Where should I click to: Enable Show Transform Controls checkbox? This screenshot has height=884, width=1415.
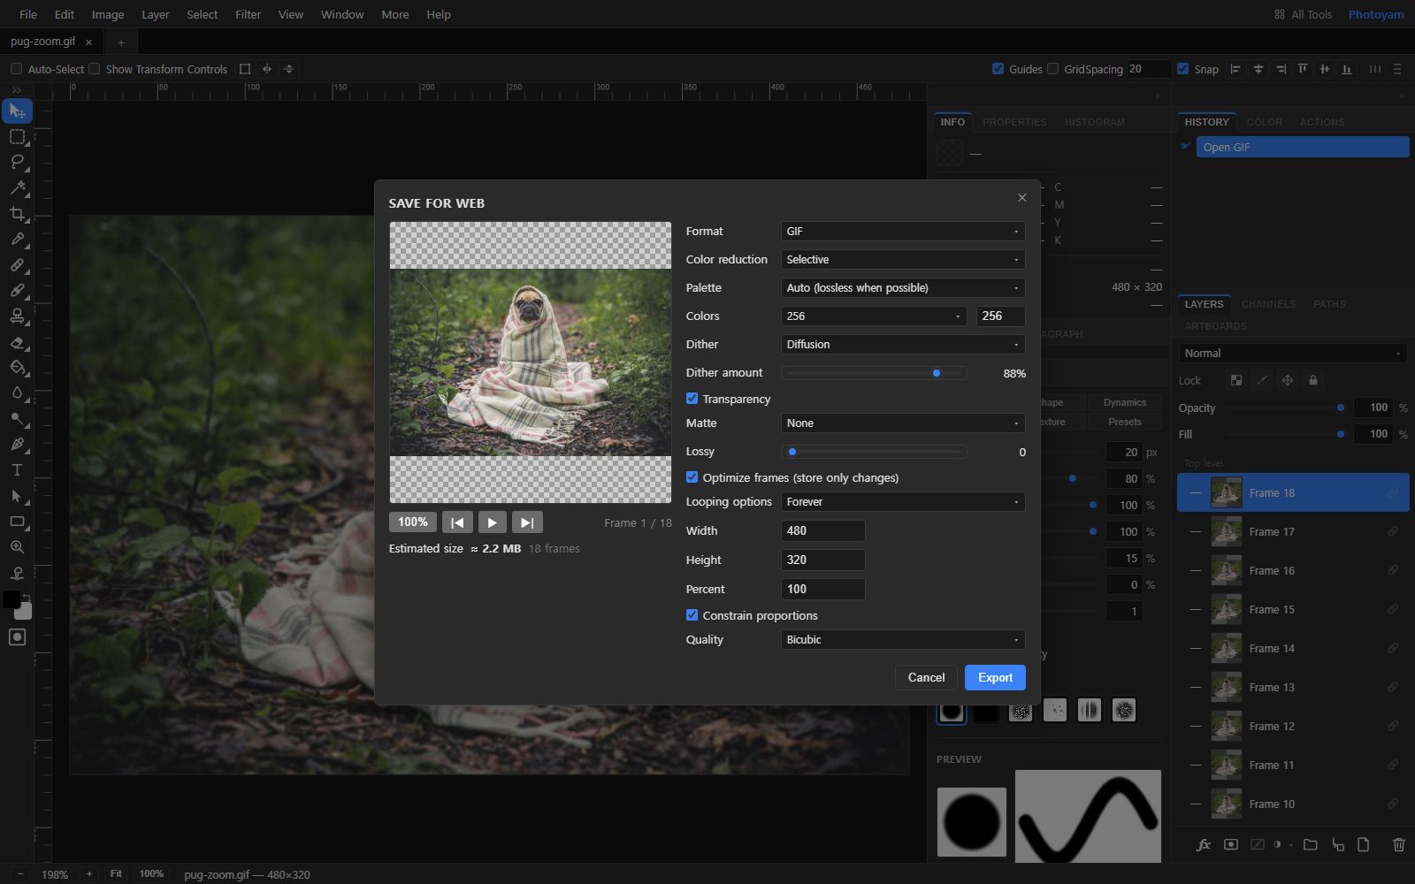pyautogui.click(x=95, y=69)
